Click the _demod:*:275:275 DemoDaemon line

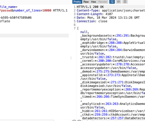pos(113,71)
